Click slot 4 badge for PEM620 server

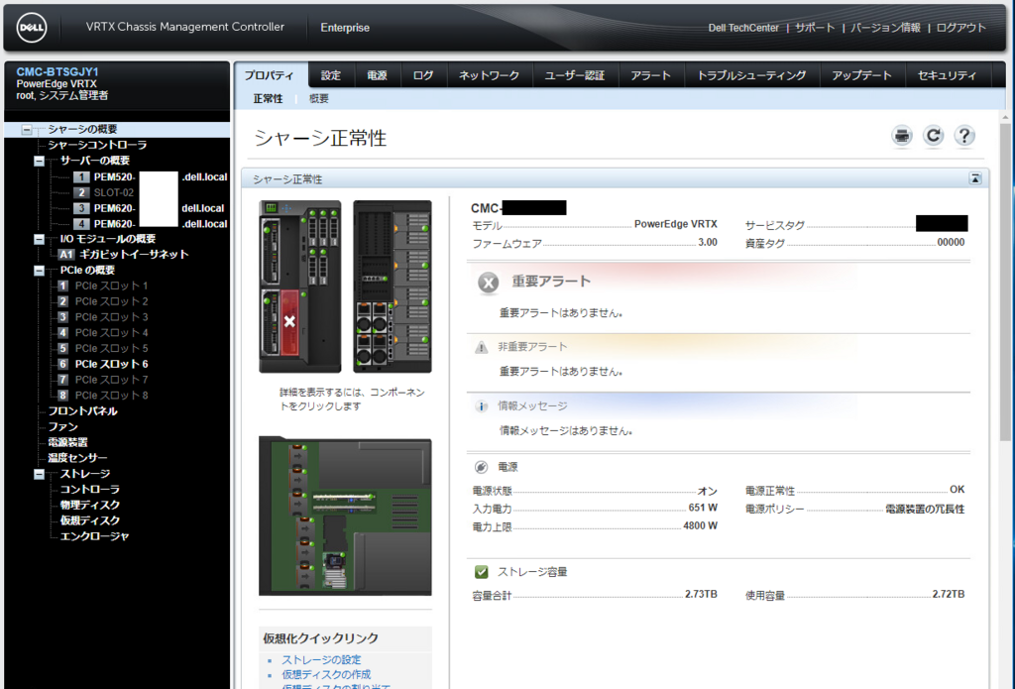[81, 224]
